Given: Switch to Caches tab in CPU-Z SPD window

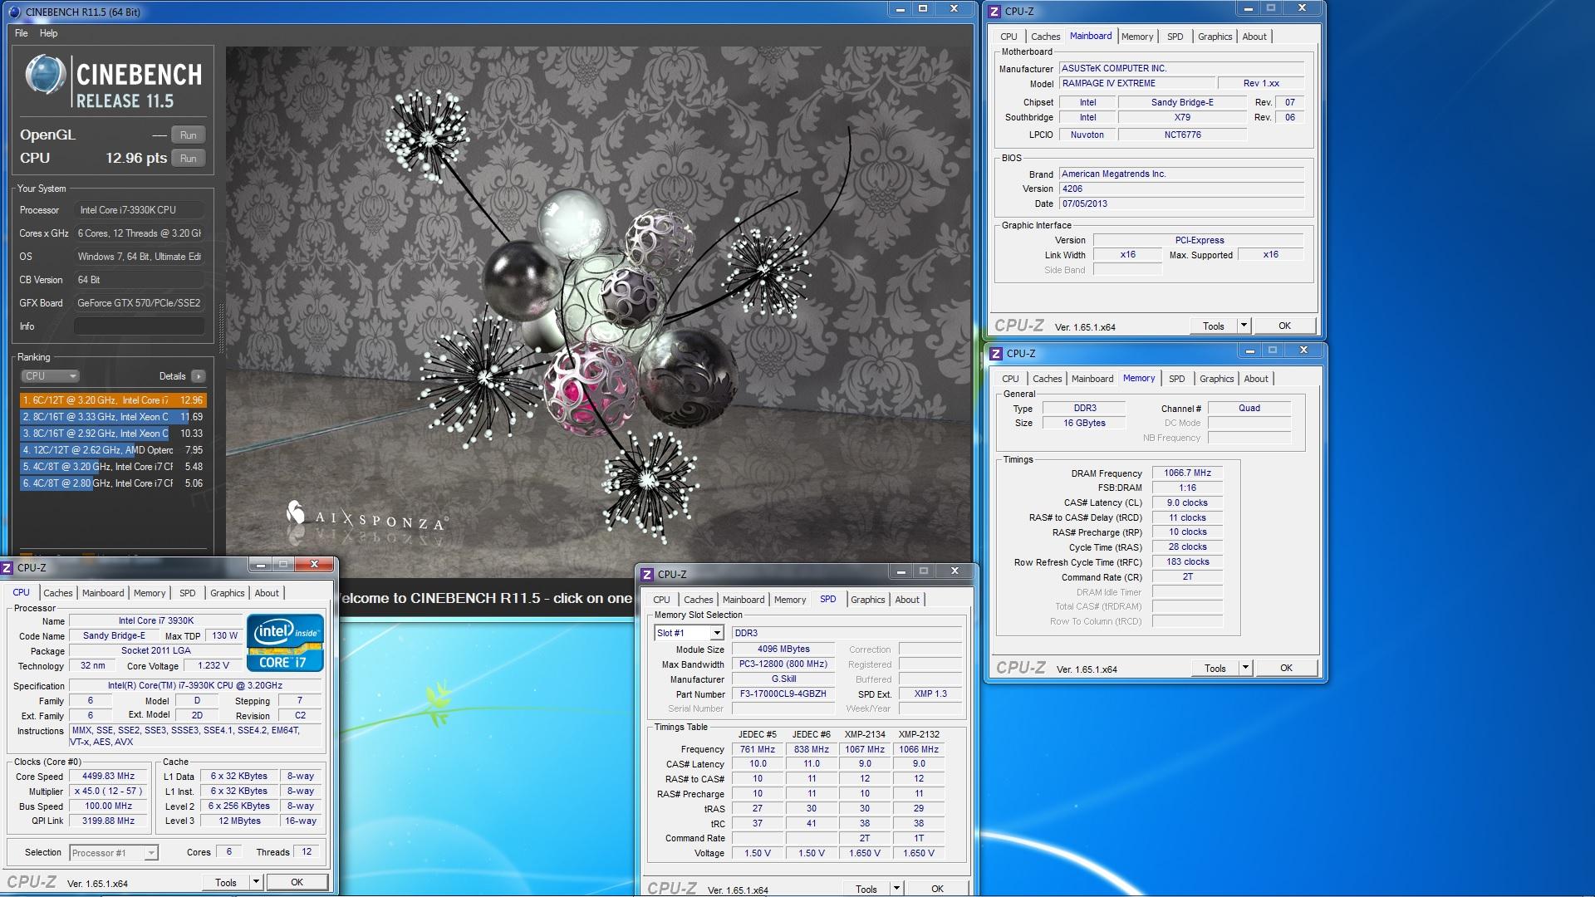Looking at the screenshot, I should [698, 600].
